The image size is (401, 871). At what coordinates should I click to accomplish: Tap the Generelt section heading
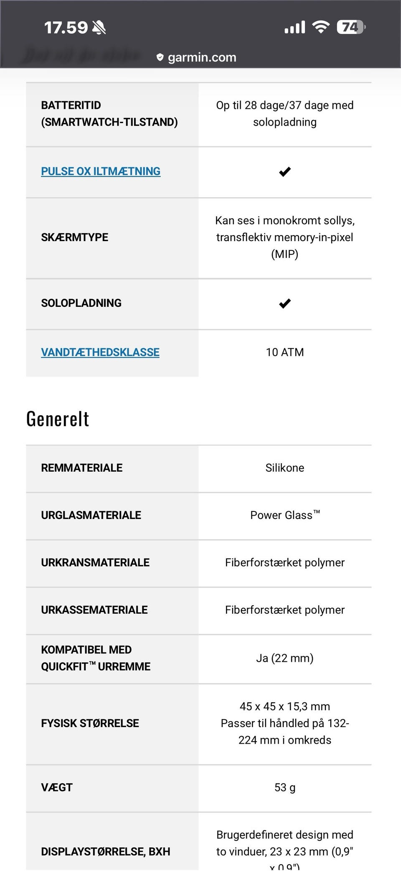(58, 419)
